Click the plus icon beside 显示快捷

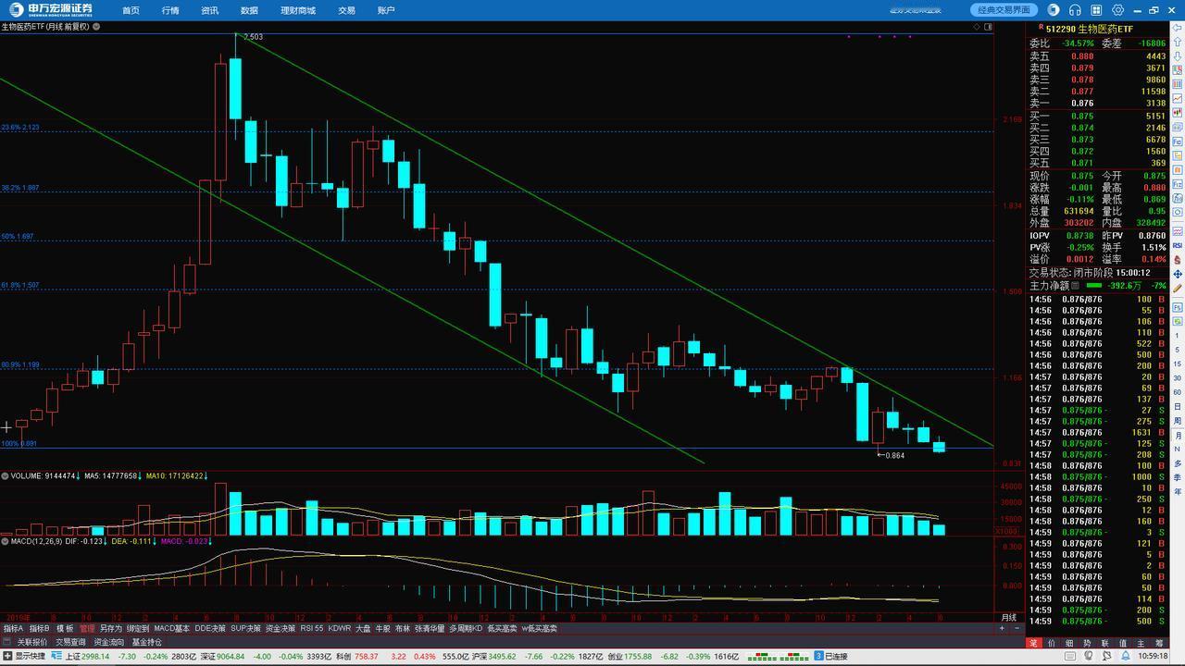pos(7,656)
